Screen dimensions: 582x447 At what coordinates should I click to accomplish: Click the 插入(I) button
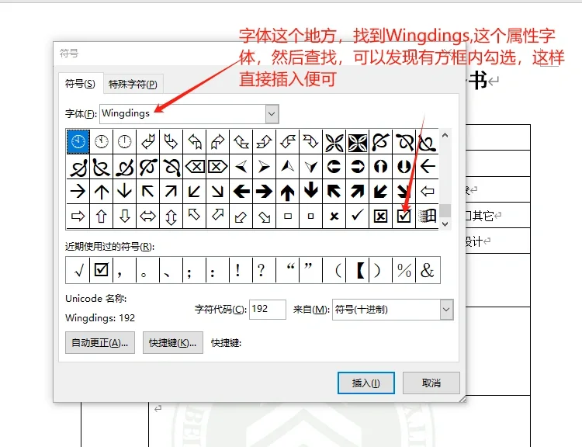click(366, 383)
